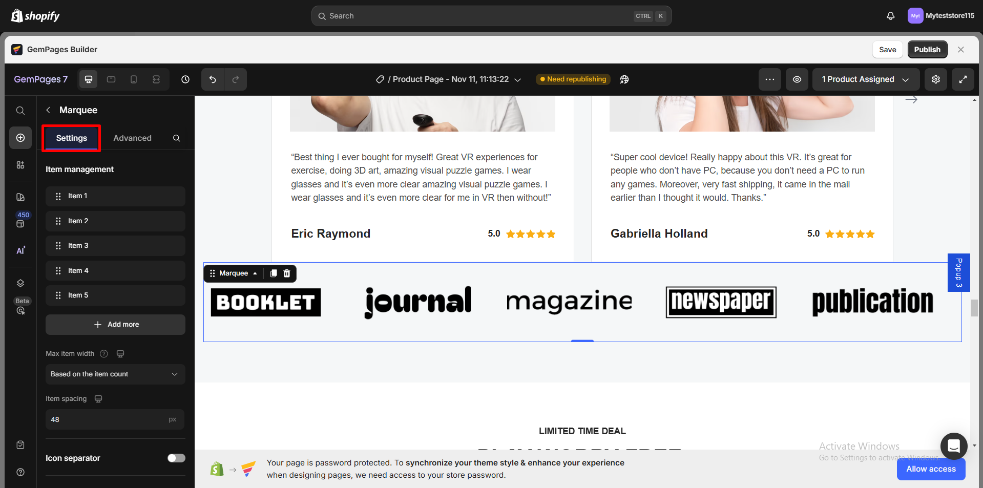The height and width of the screenshot is (488, 983).
Task: Open the AI assistant in the sidebar
Action: coord(20,250)
